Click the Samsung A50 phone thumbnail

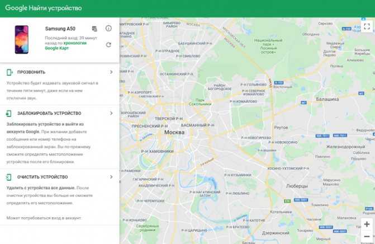pyautogui.click(x=22, y=40)
